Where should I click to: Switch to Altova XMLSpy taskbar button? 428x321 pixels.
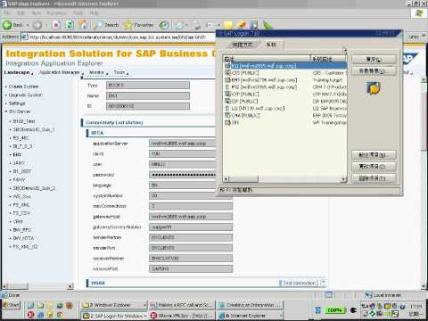coord(182,316)
